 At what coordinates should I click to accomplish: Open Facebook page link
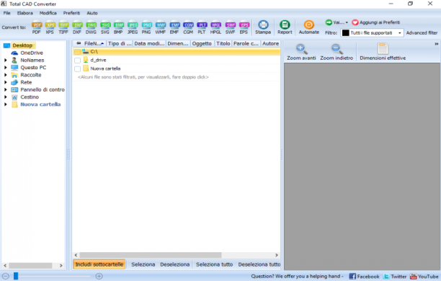tap(364, 277)
